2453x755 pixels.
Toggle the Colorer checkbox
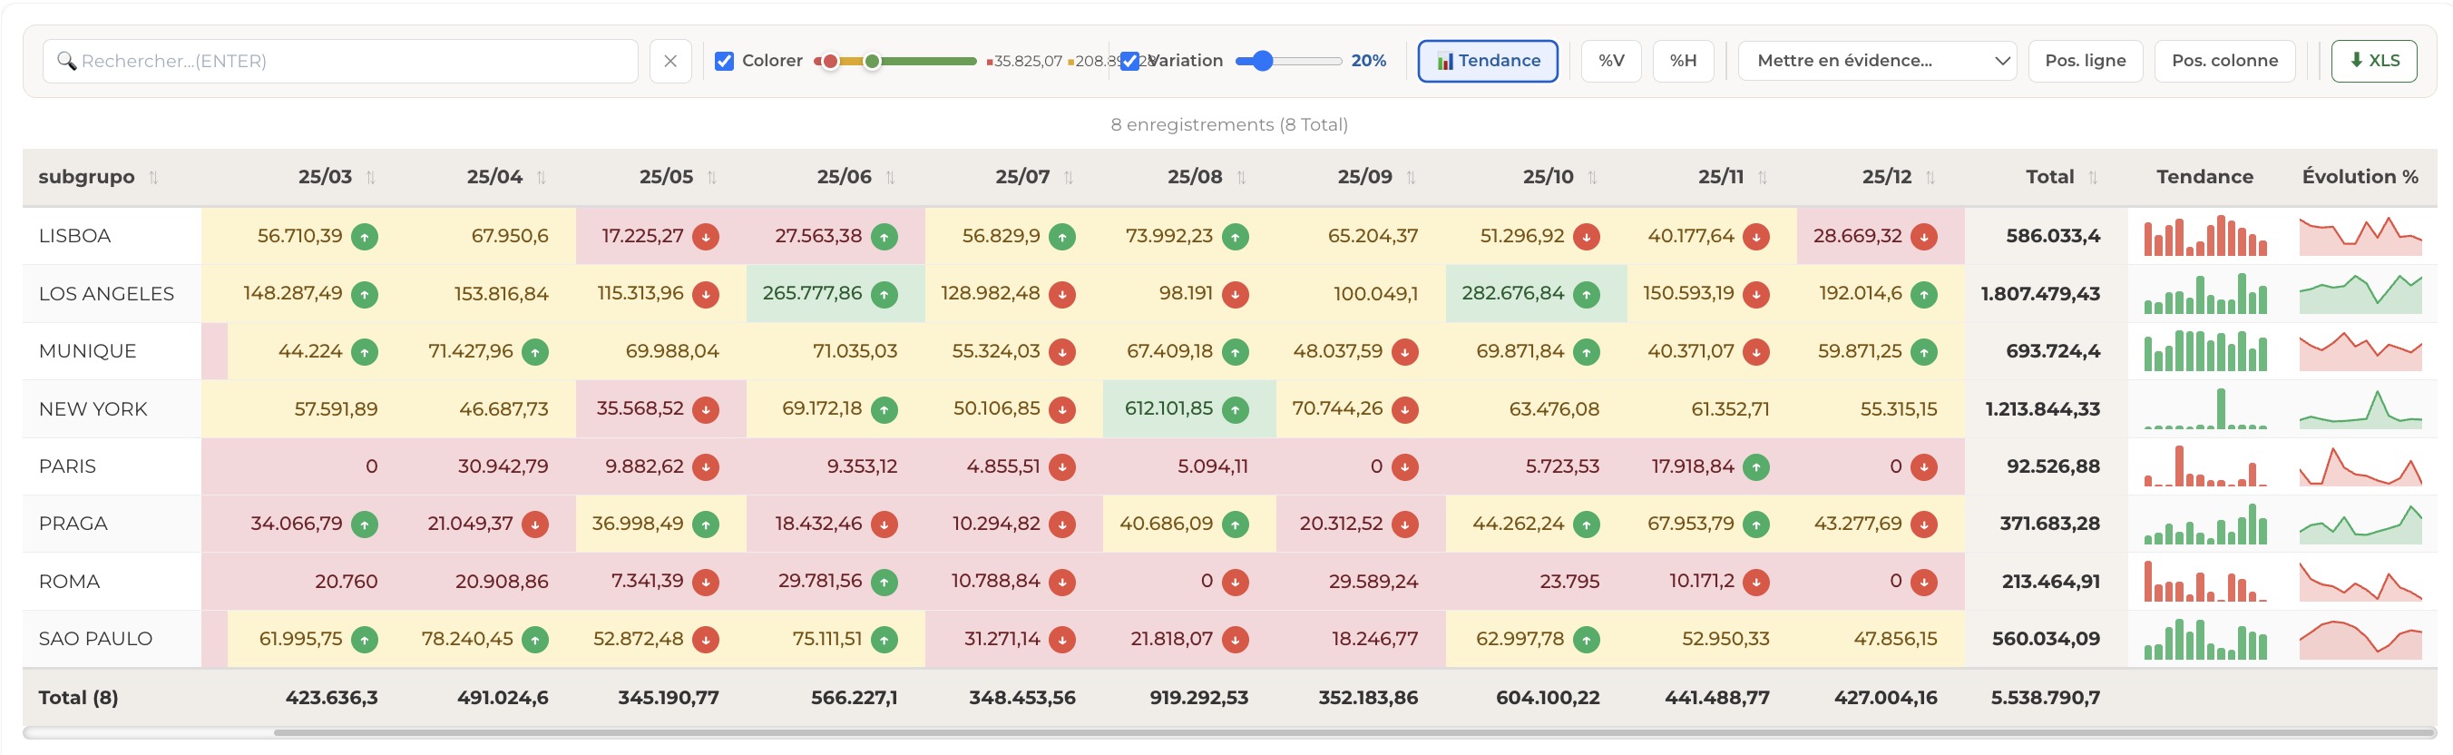pos(725,61)
